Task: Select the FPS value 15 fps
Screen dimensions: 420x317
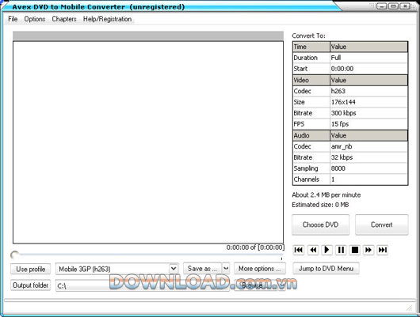Action: click(x=368, y=124)
